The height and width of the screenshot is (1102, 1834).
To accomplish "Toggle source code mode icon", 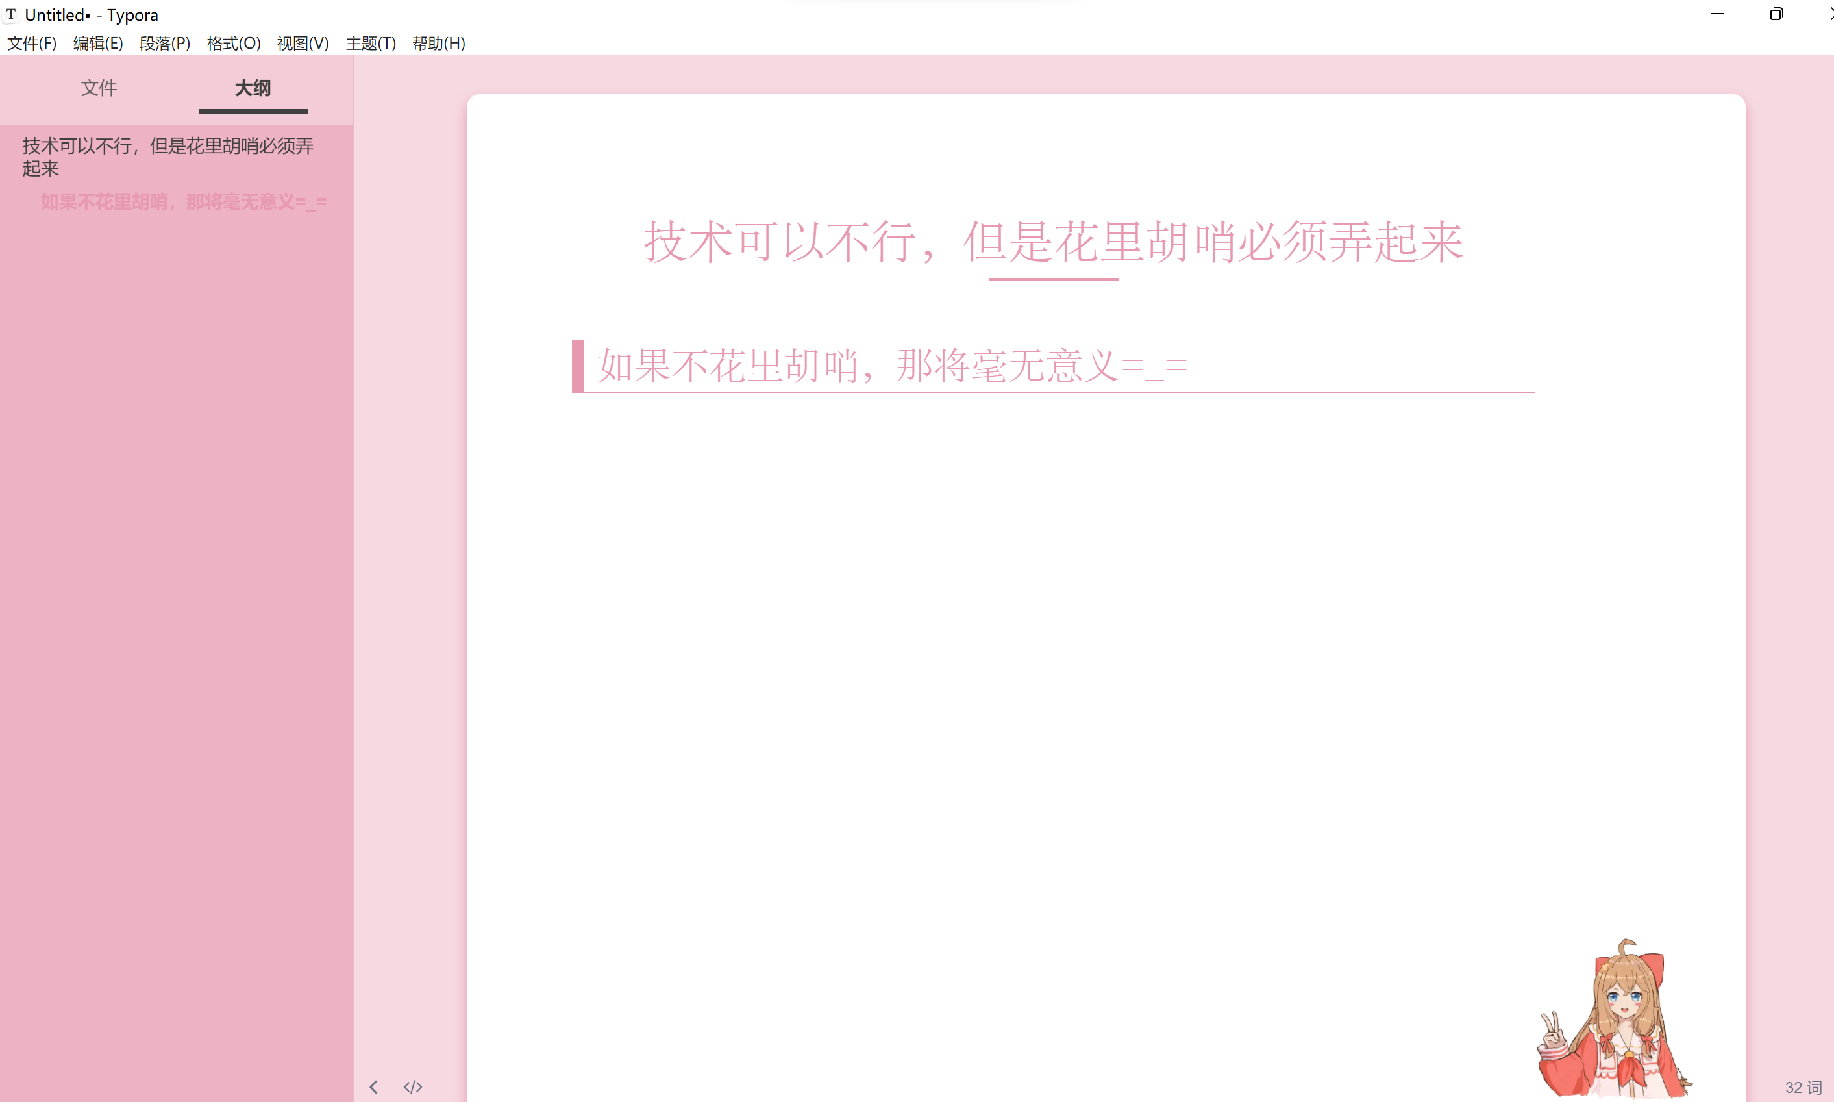I will [x=413, y=1086].
